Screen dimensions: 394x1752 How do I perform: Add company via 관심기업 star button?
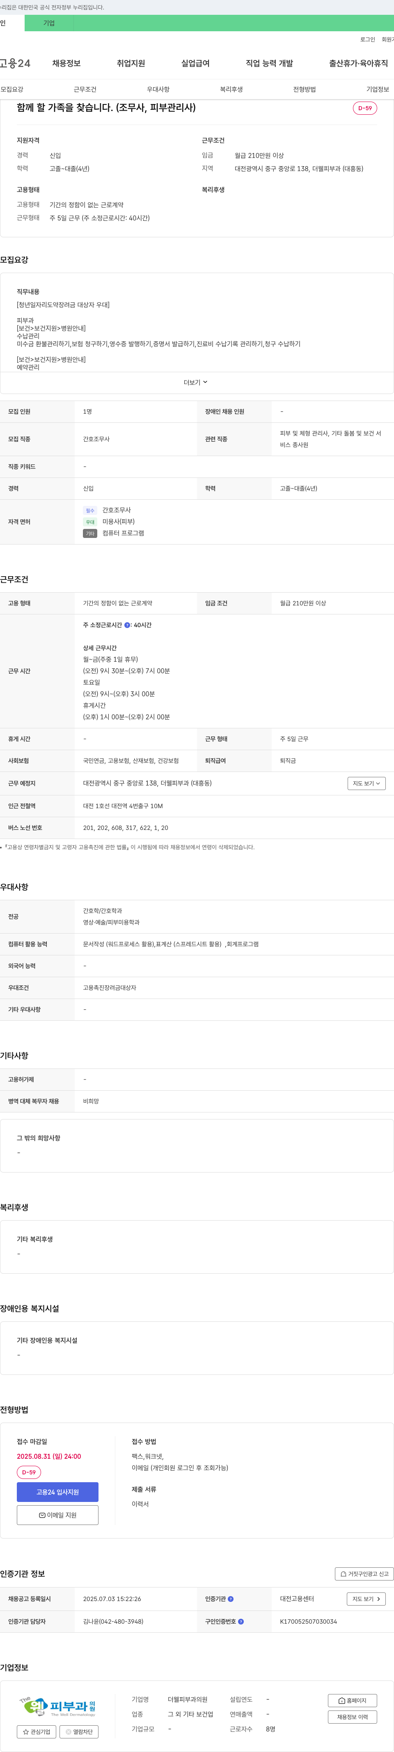pos(37,1731)
